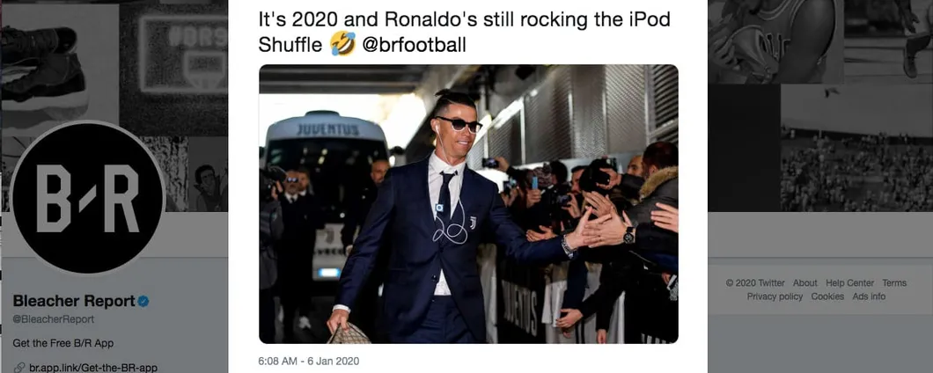Open the br.app.link/Get-the-BR-app link
933x373 pixels.
(x=93, y=368)
